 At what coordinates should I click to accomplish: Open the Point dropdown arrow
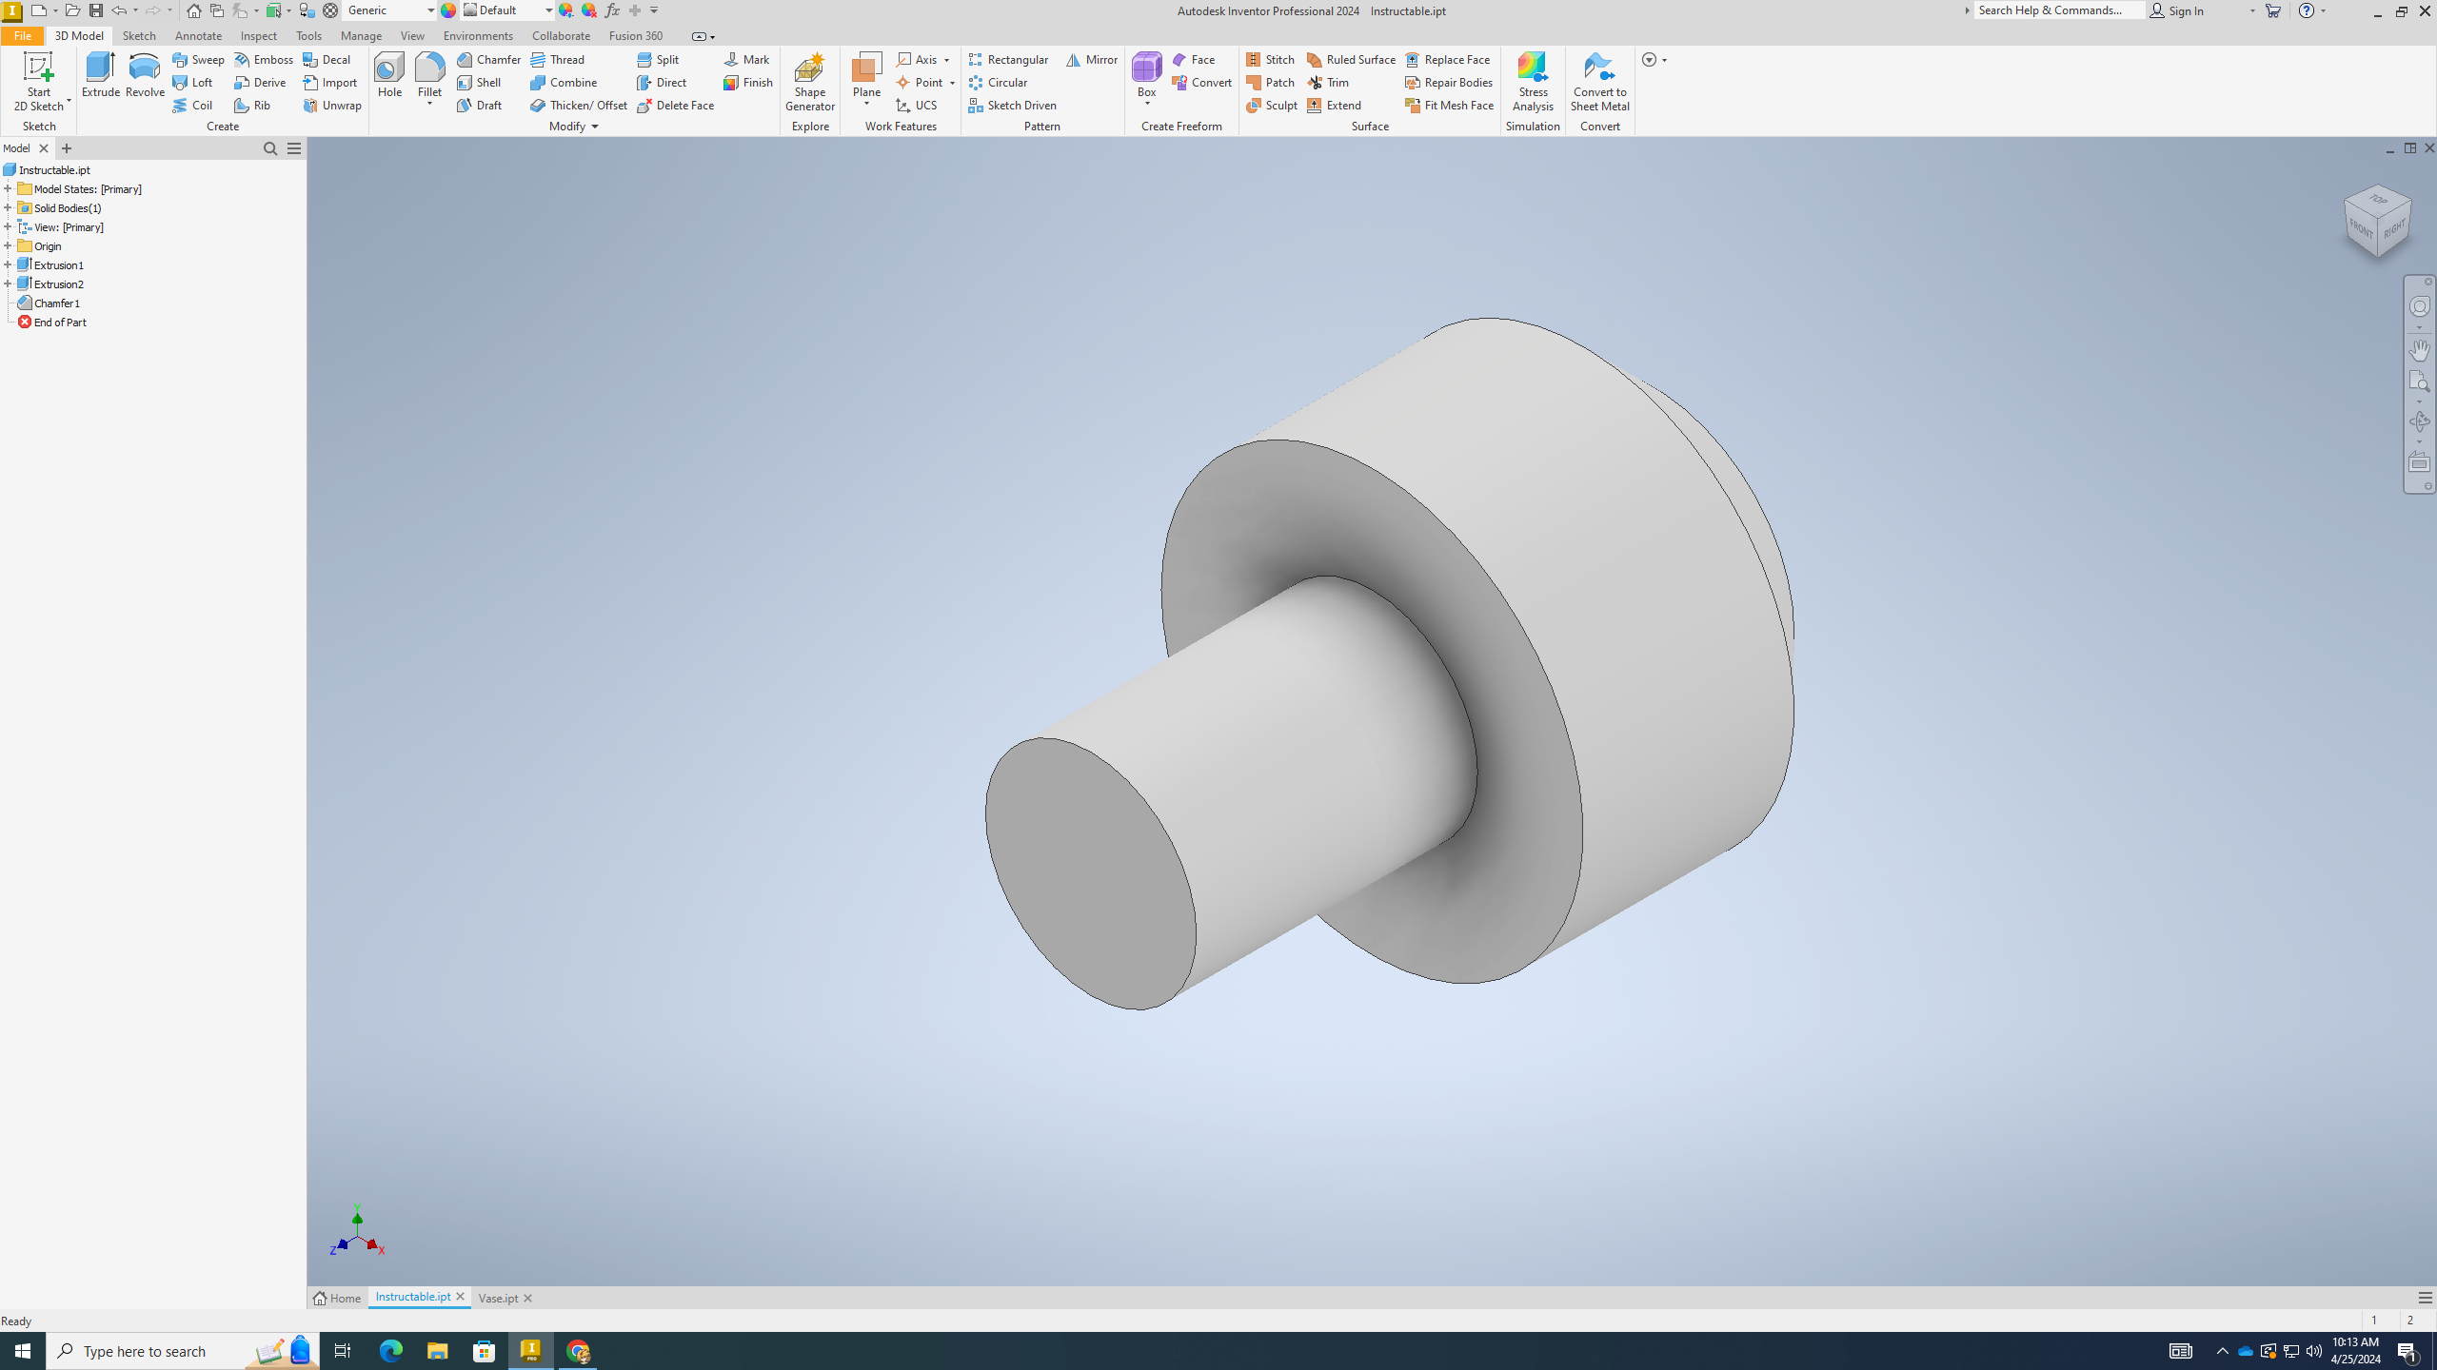point(952,83)
